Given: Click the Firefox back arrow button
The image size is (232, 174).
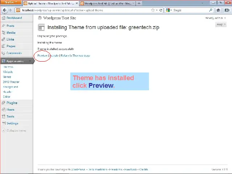Looking at the screenshot, I should (x=4, y=10).
